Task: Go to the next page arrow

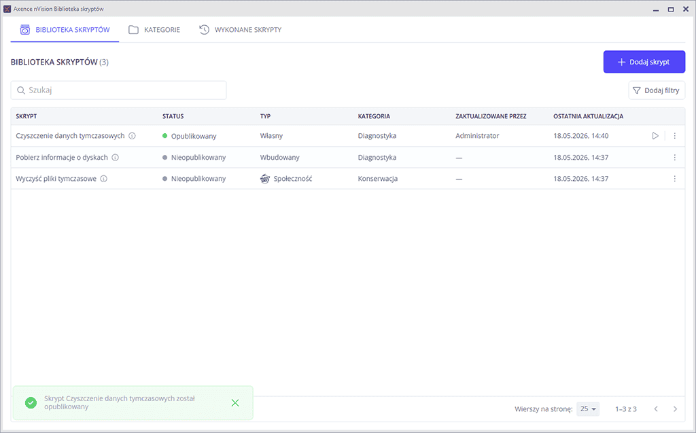Action: (675, 409)
